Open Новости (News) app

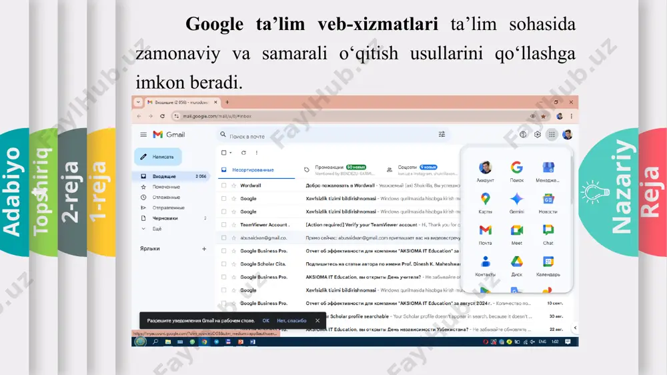tap(548, 203)
